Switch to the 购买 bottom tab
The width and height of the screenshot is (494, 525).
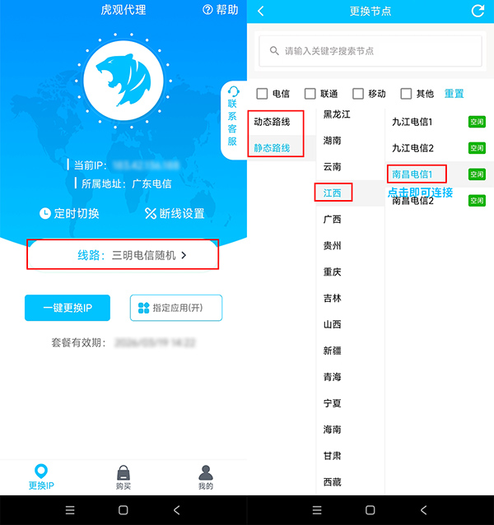(x=123, y=477)
